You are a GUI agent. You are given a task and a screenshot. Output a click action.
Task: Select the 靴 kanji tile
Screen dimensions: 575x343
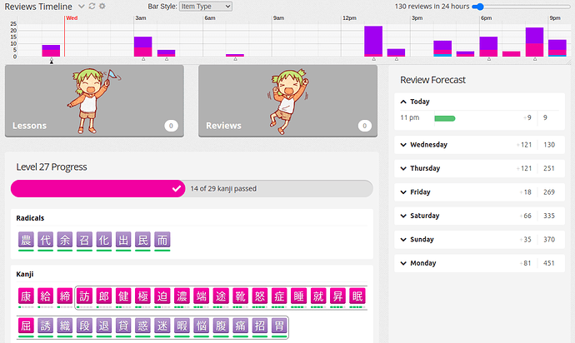pyautogui.click(x=240, y=296)
